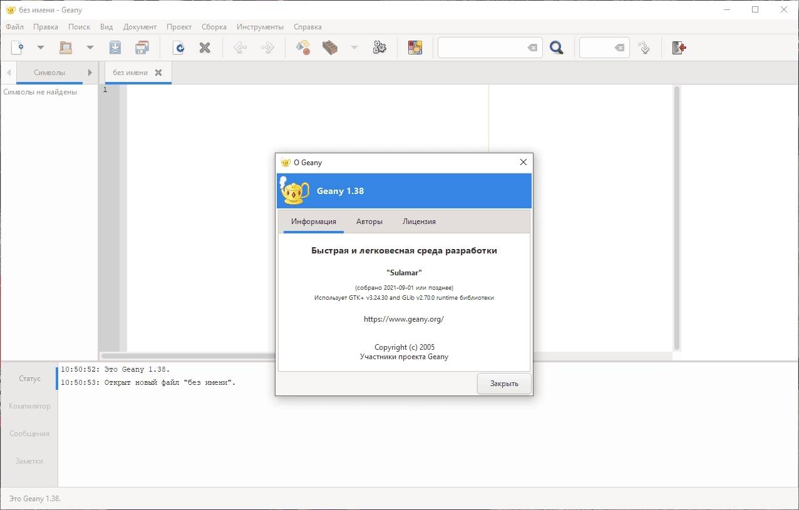The height and width of the screenshot is (510, 799).
Task: Show previous sidebar tab with left arrow
Action: (9, 73)
